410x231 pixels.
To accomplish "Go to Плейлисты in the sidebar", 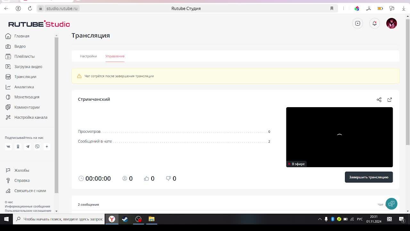I will pos(24,56).
